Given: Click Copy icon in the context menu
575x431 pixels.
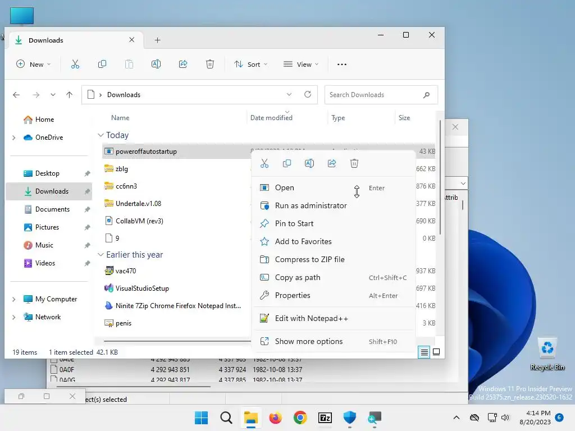Looking at the screenshot, I should tap(287, 163).
